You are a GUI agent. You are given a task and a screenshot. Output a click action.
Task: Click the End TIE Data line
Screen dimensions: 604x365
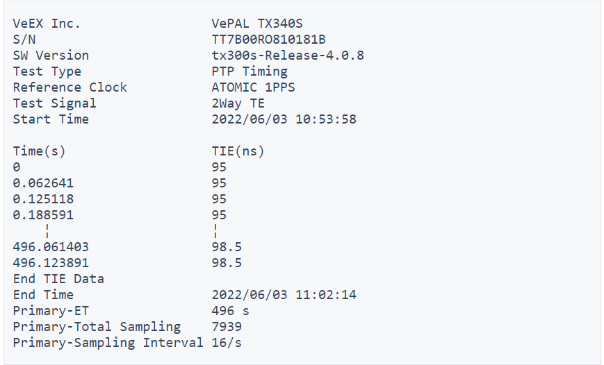tap(58, 279)
